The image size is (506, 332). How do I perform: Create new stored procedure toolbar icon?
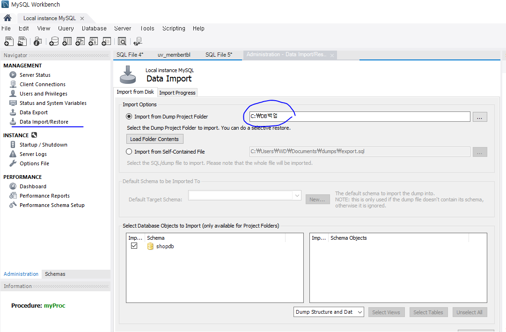(x=93, y=41)
